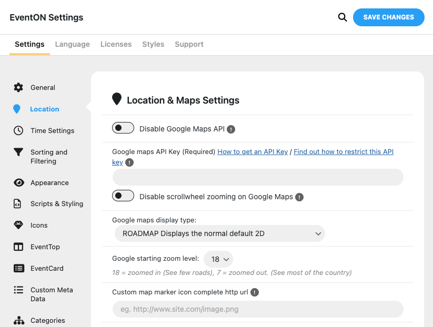
Task: Select the Time Settings clock icon
Action: coord(18,131)
